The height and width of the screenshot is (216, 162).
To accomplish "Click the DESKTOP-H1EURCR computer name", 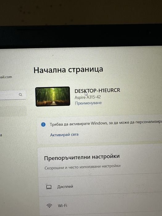I will (x=97, y=91).
